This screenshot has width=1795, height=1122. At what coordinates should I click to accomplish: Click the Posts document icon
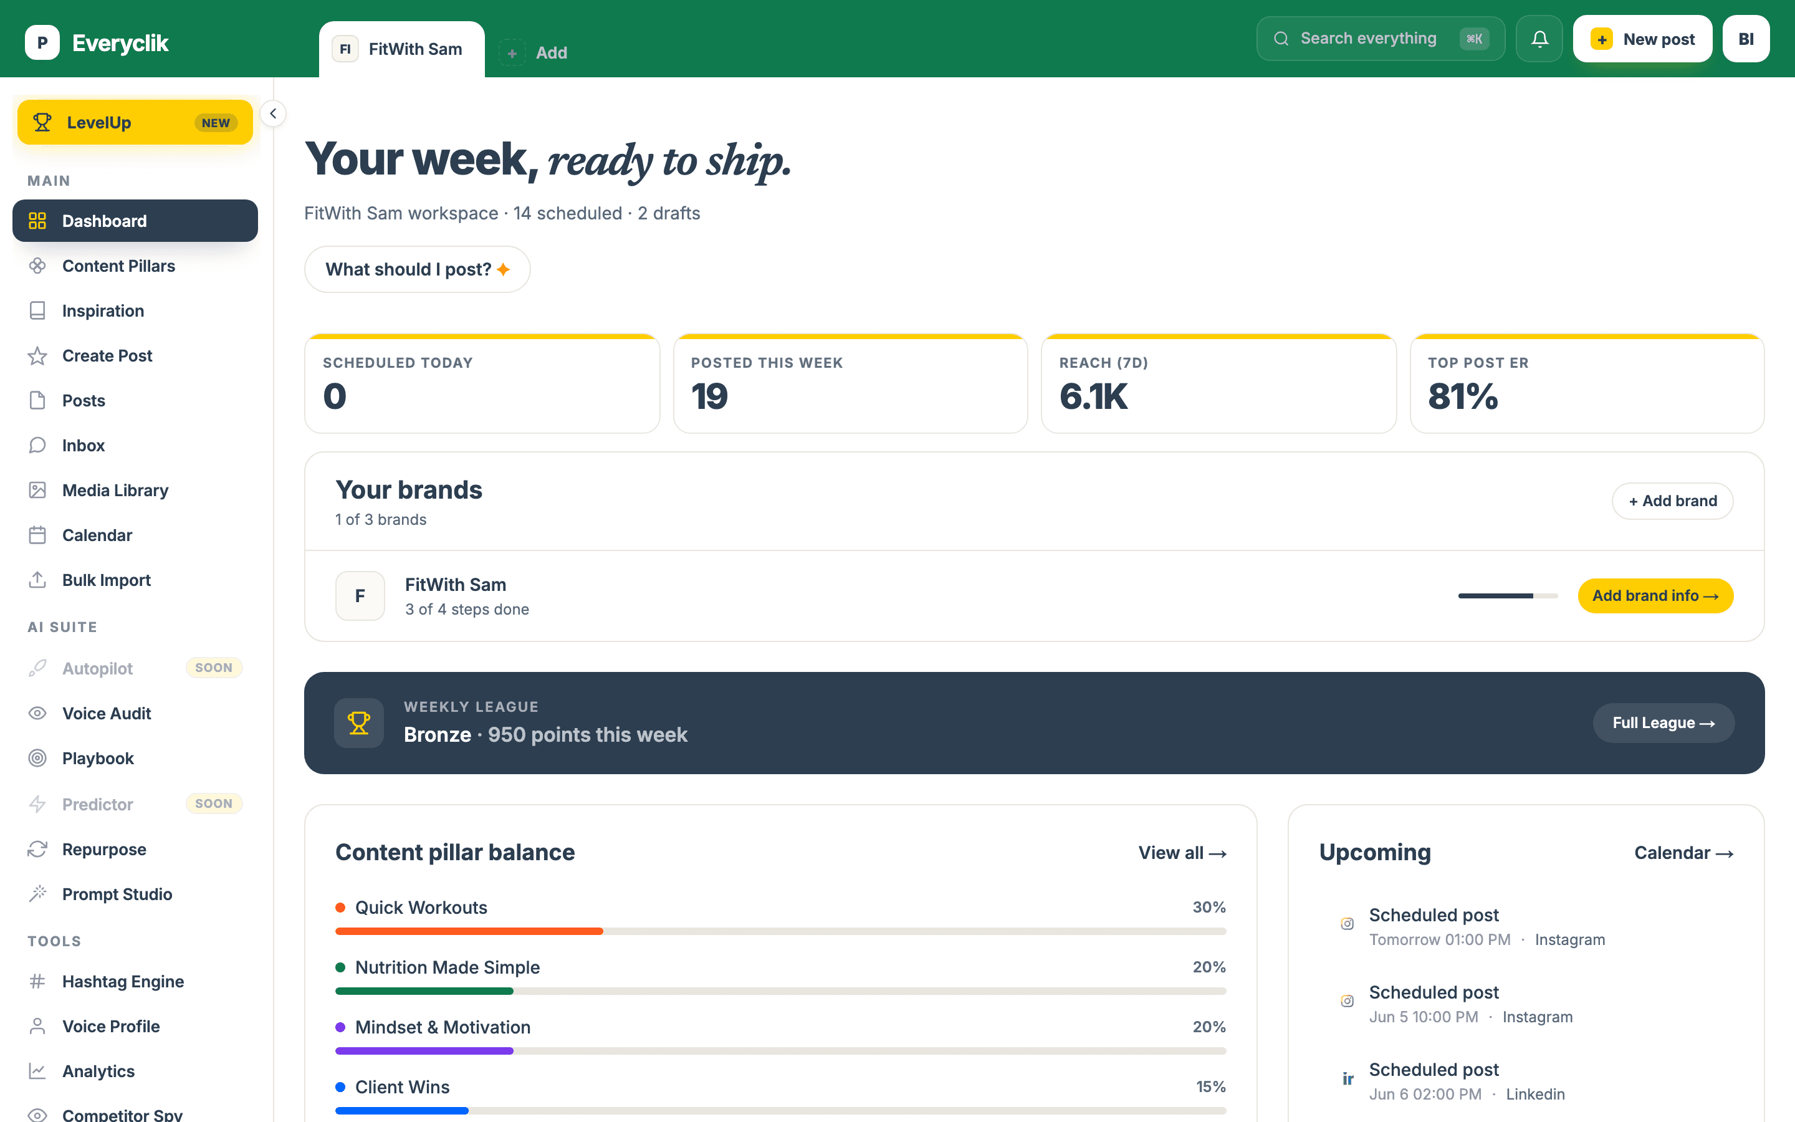click(37, 401)
